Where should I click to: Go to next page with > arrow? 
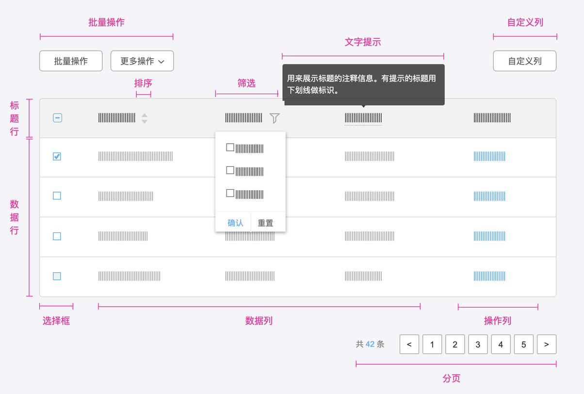coord(547,345)
